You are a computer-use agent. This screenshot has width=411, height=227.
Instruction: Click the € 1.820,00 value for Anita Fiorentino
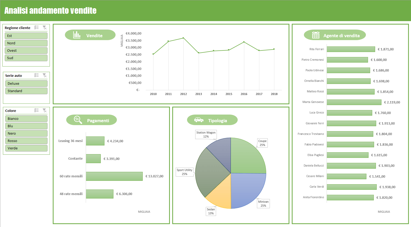point(384,197)
